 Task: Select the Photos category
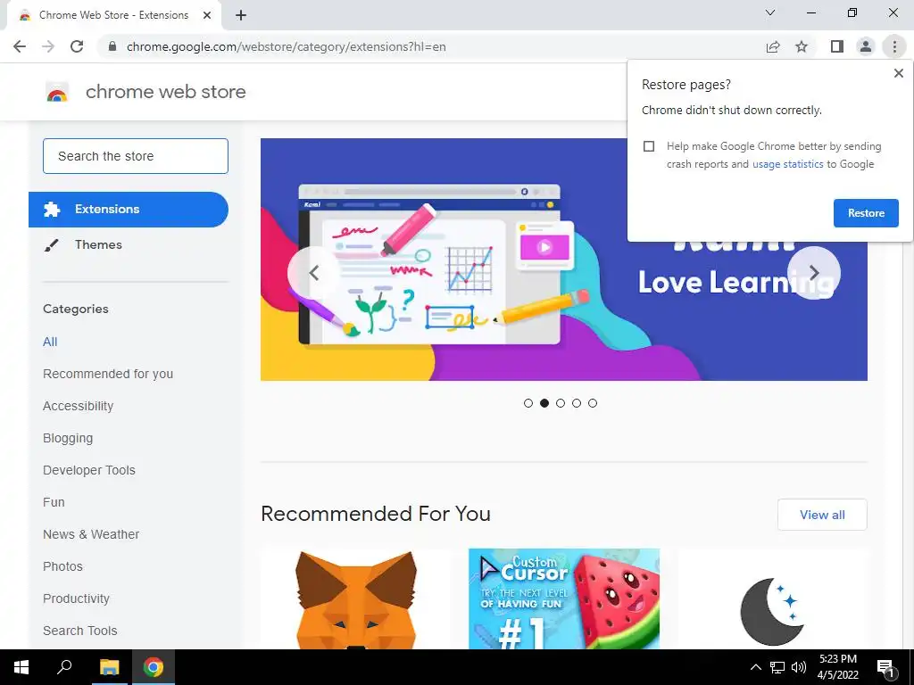63,566
